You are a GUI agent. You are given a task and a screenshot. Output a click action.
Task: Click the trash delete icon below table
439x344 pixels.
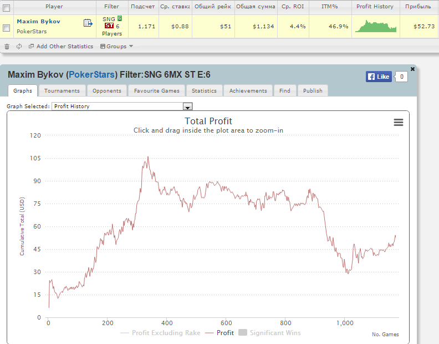click(x=7, y=47)
